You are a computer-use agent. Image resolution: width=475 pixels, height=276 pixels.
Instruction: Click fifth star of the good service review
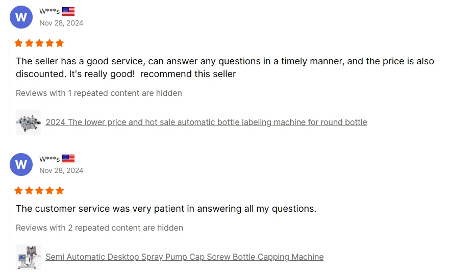[x=60, y=43]
